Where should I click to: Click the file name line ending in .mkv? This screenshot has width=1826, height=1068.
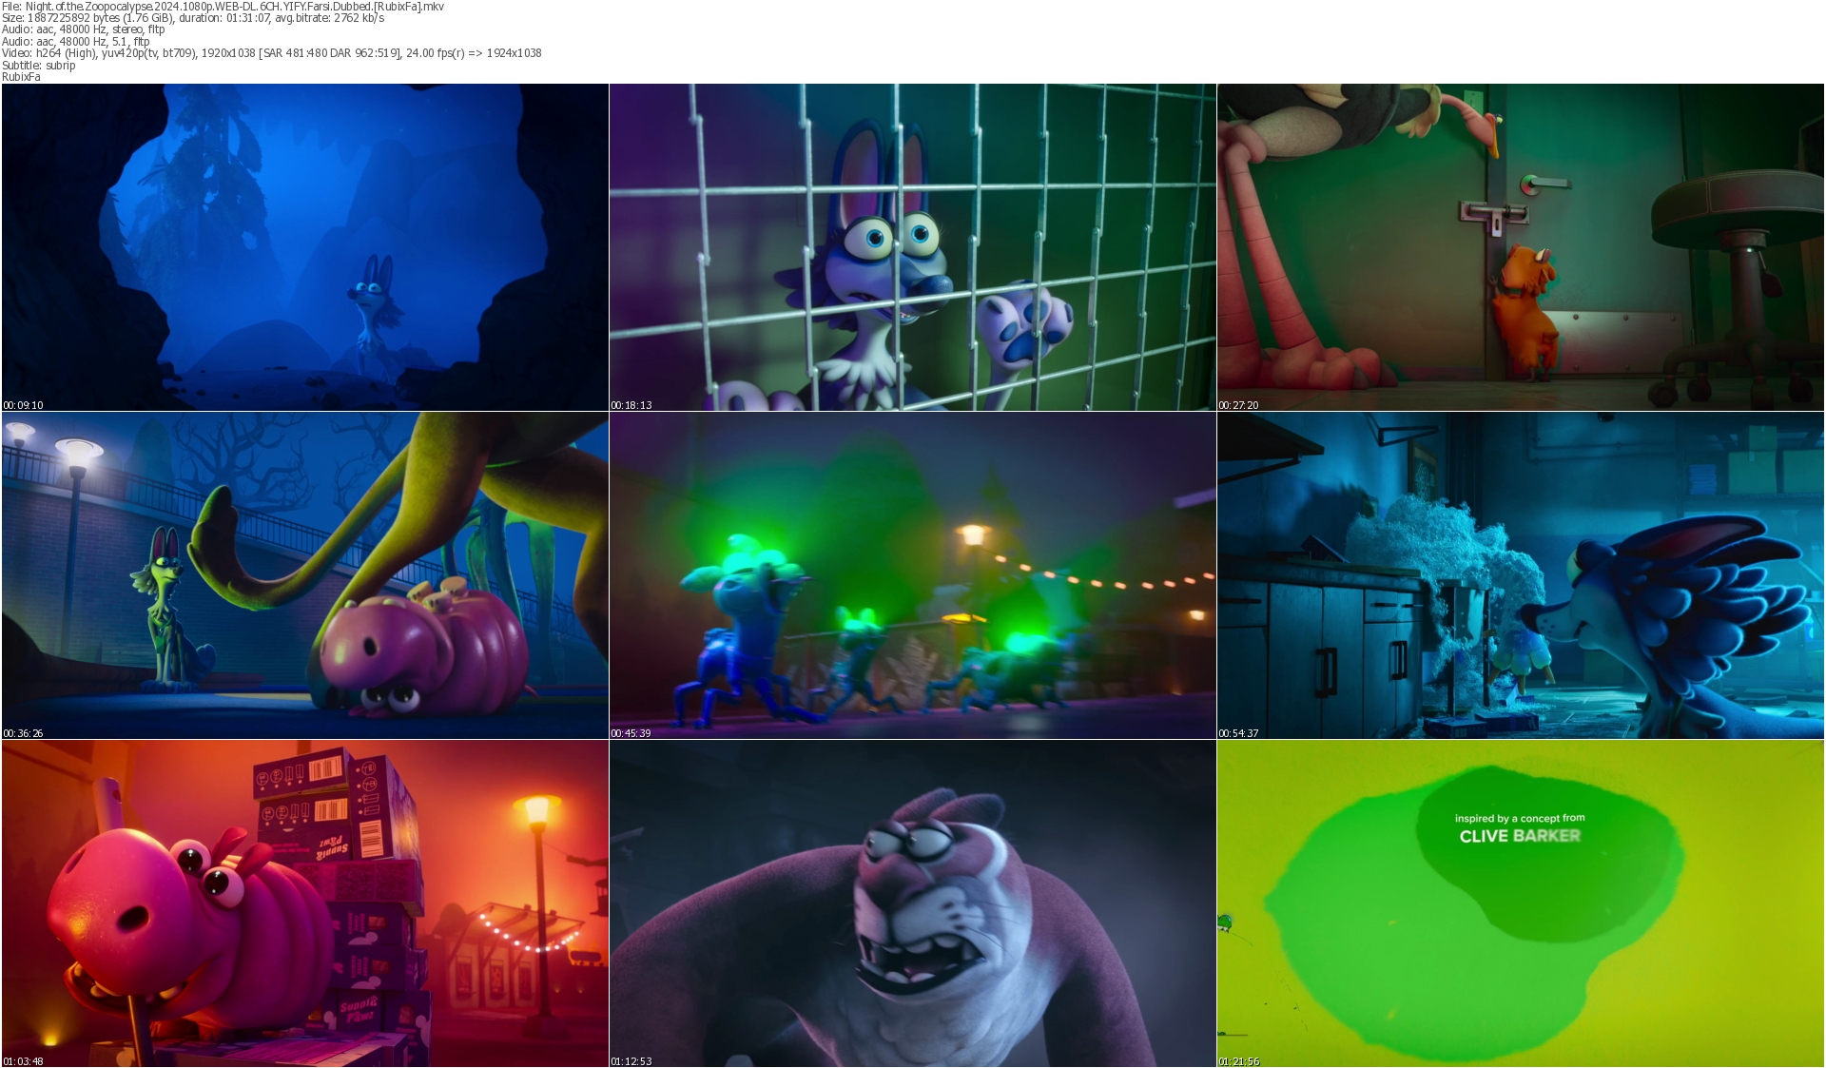[x=223, y=7]
